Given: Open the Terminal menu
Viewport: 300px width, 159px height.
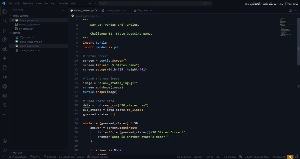Looking at the screenshot, I should click(x=63, y=3).
